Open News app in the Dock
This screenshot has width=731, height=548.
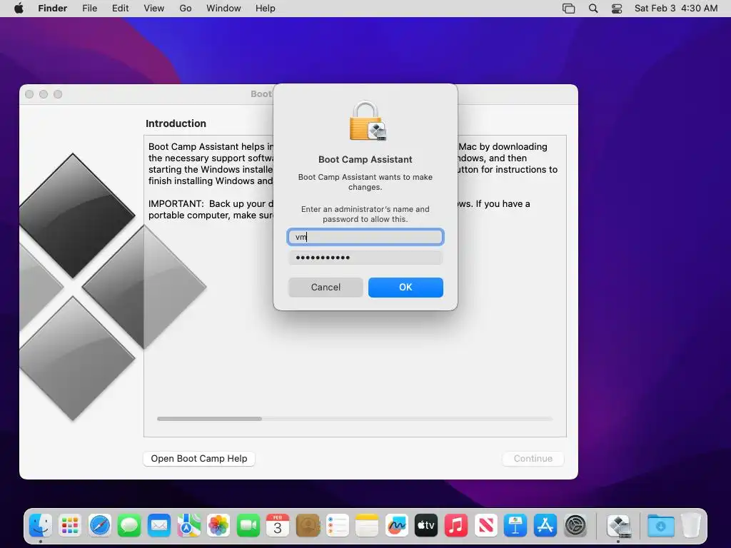pos(485,526)
